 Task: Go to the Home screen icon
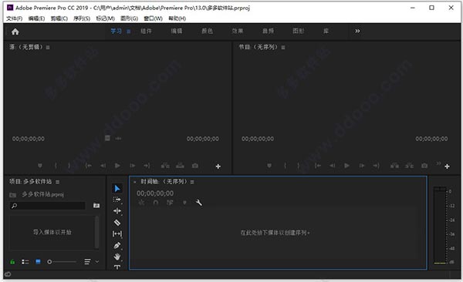click(15, 32)
